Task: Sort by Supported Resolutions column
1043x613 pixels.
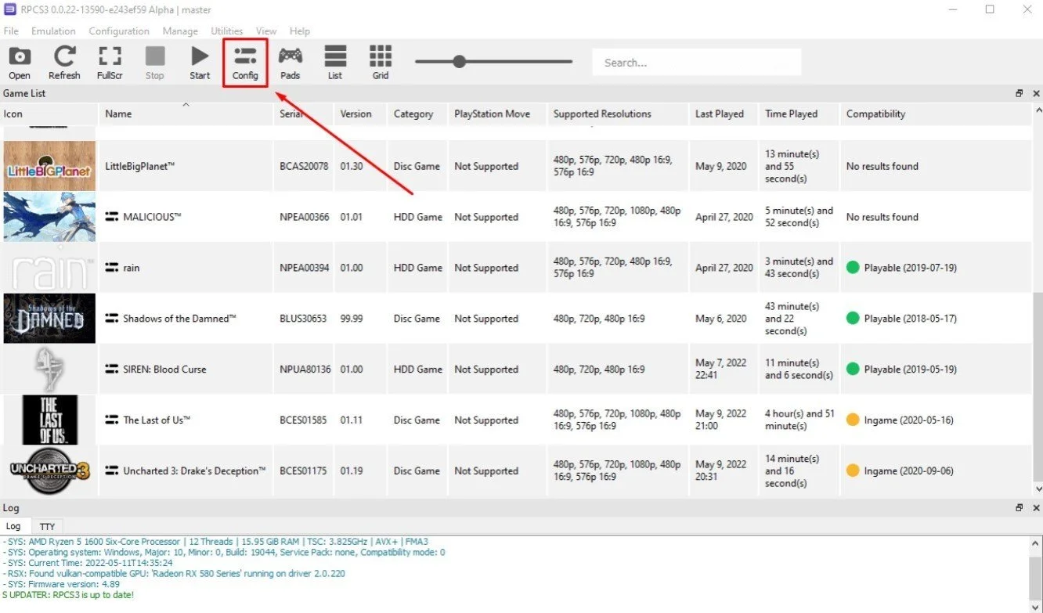Action: [618, 114]
